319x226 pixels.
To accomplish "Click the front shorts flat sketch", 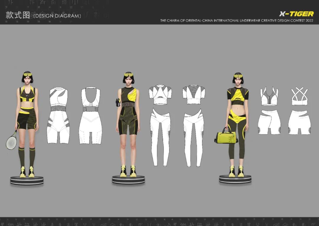I will point(269,122).
